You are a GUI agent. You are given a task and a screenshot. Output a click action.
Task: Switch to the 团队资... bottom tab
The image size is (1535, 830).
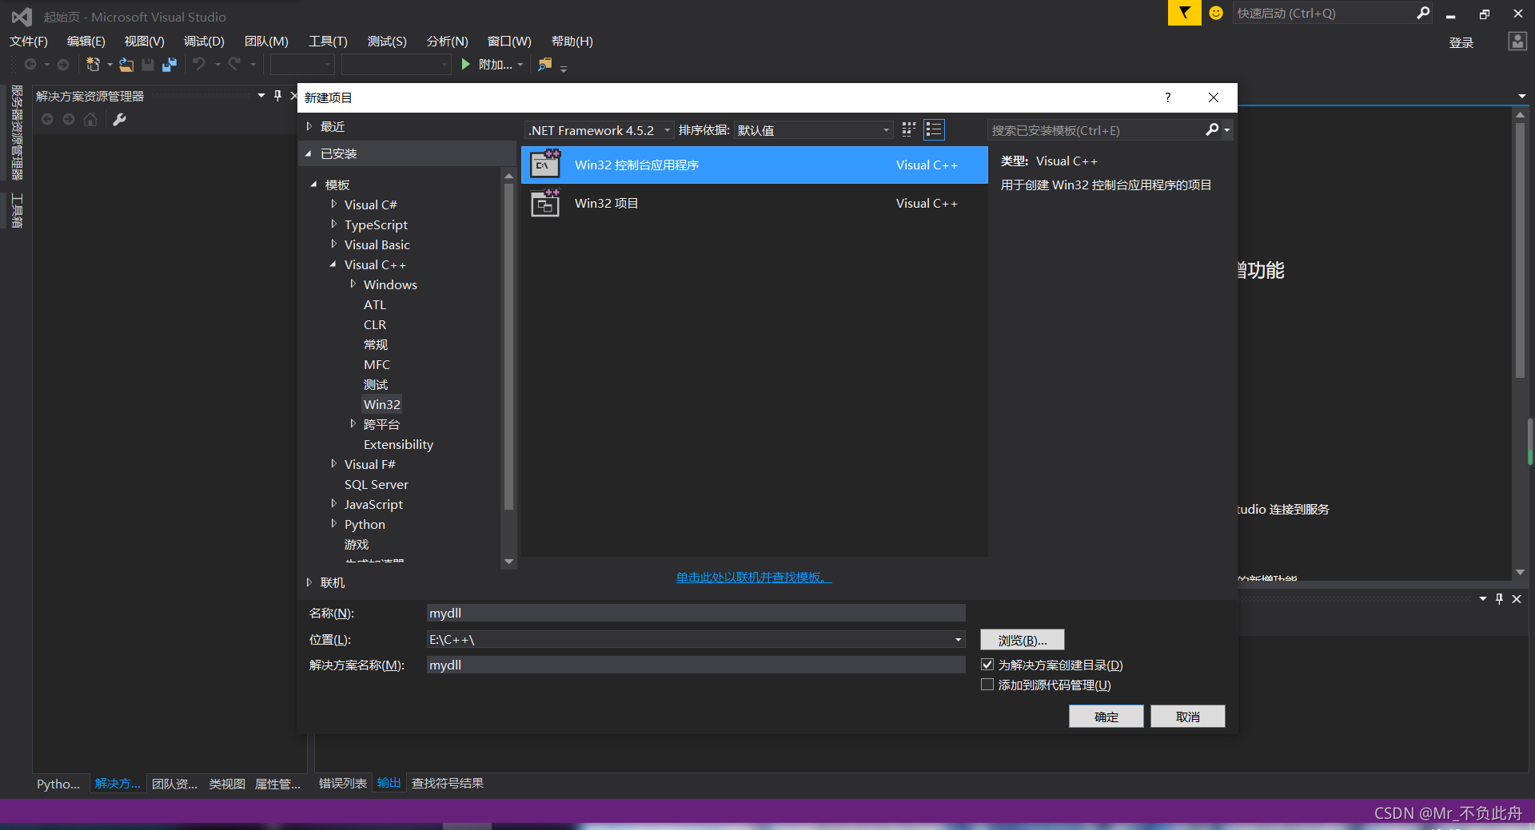174,784
